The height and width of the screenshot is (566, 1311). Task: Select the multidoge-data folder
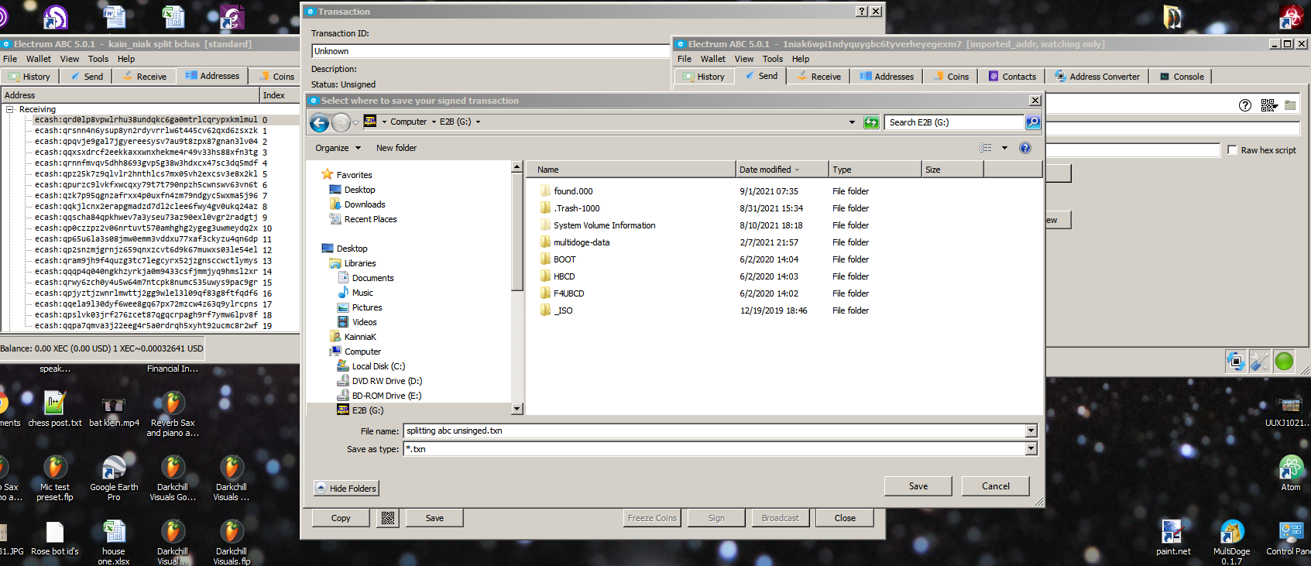pyautogui.click(x=582, y=242)
